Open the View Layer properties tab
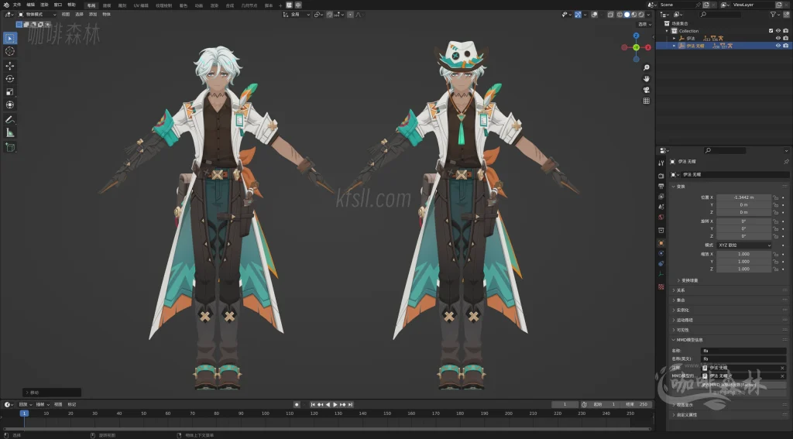The height and width of the screenshot is (439, 793). pyautogui.click(x=661, y=196)
